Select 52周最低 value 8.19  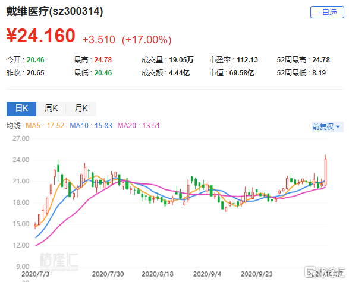click(319, 73)
